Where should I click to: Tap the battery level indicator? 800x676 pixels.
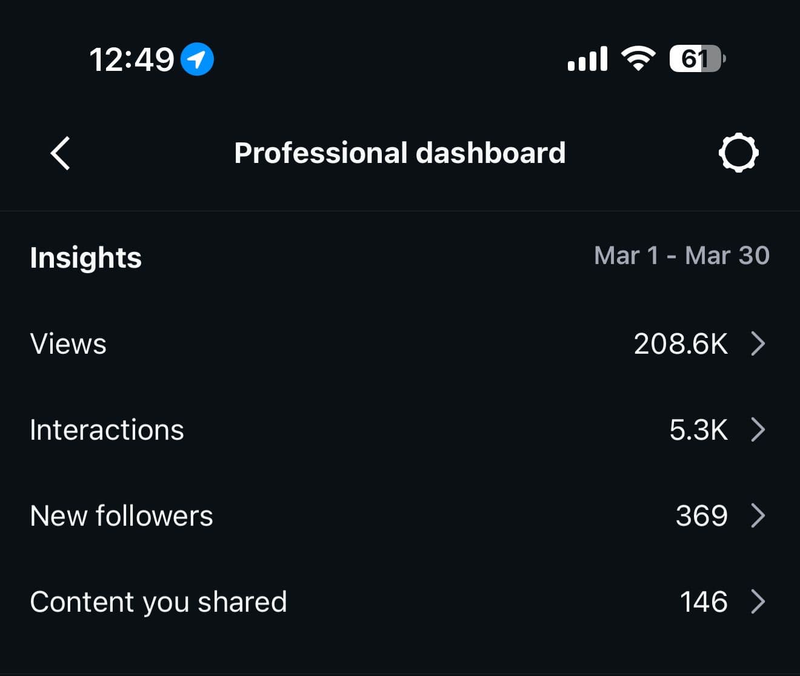coord(696,59)
